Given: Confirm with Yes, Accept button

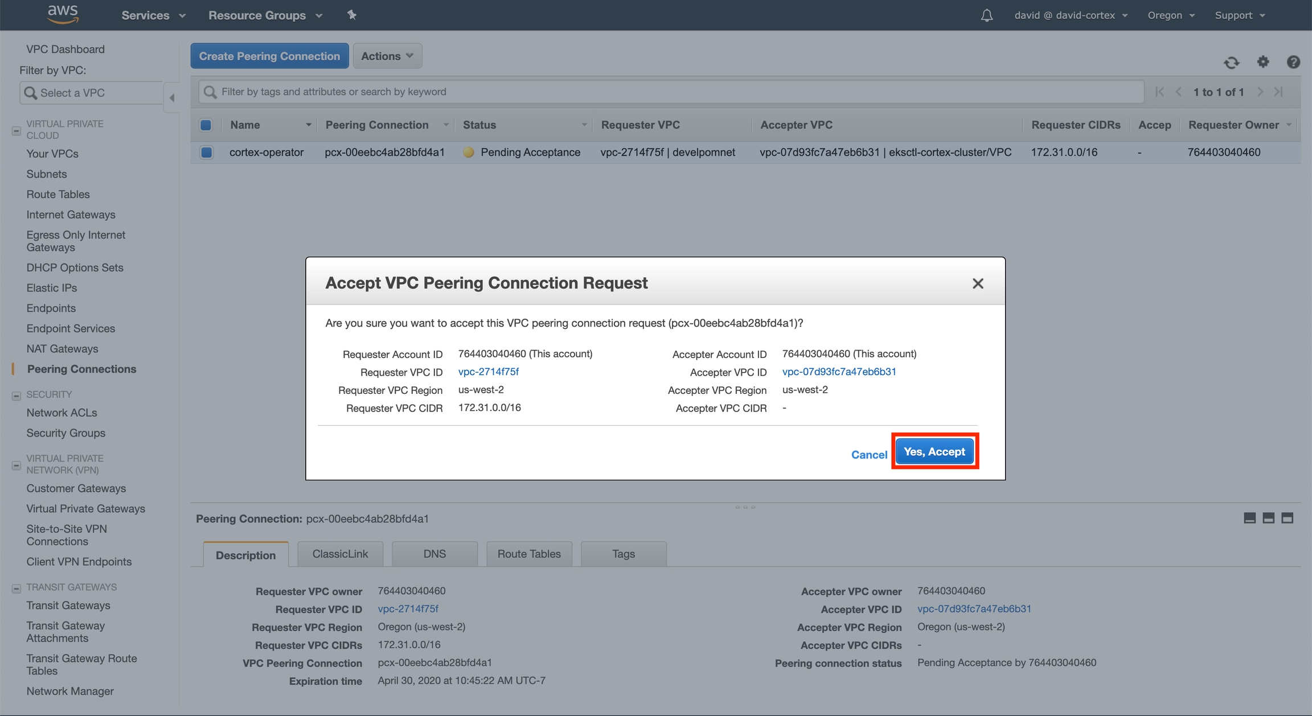Looking at the screenshot, I should click(934, 451).
